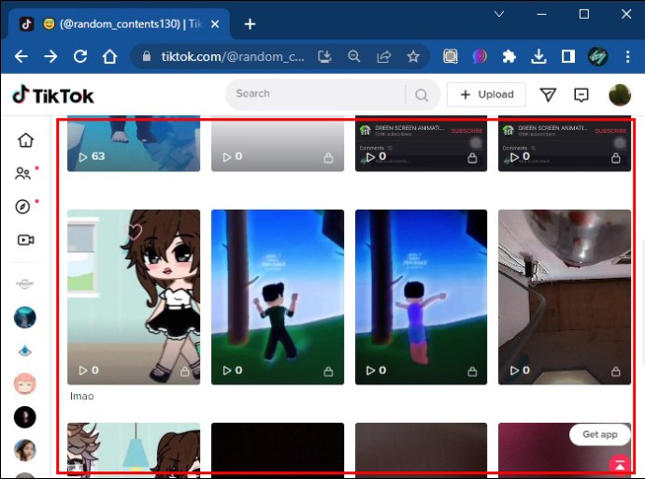Screen dimensions: 645x479
Task: Open a new browser tab
Action: (250, 24)
